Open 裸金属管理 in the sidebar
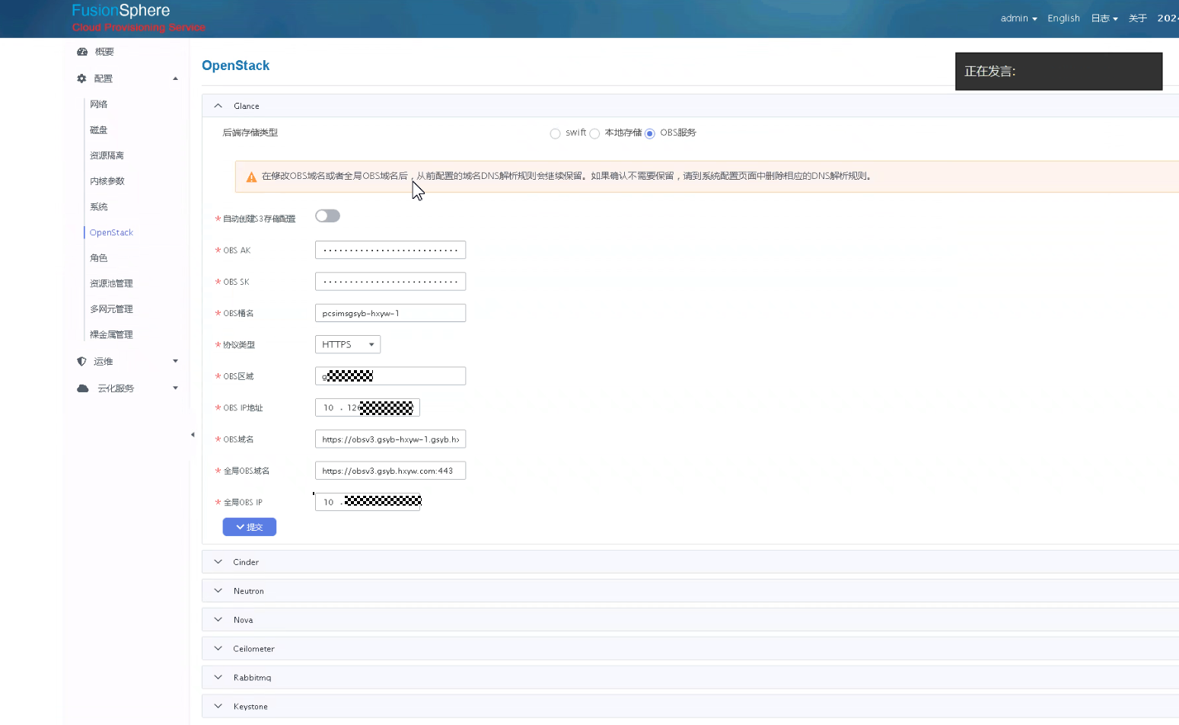Screen dimensions: 1179x725 (111, 334)
